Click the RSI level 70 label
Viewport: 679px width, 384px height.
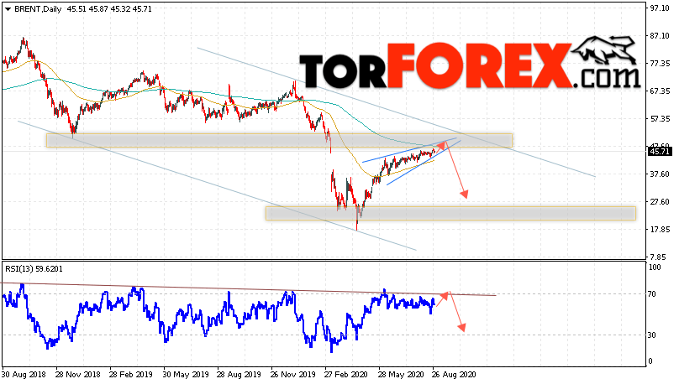[654, 294]
